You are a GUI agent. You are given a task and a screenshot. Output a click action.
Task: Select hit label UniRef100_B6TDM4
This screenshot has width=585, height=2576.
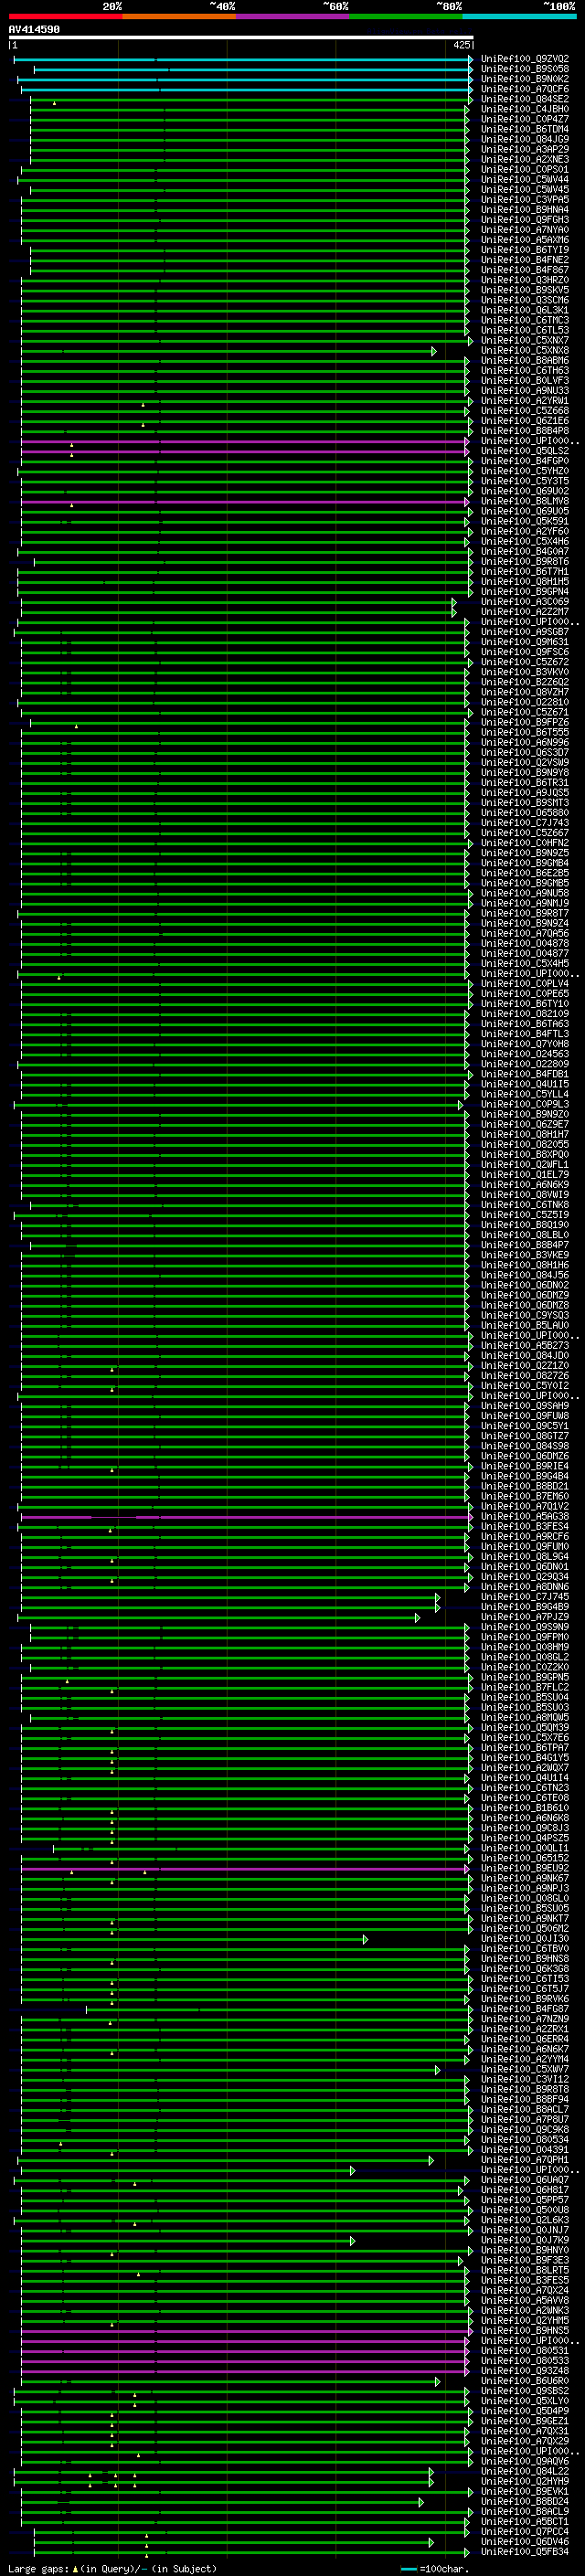(x=525, y=129)
